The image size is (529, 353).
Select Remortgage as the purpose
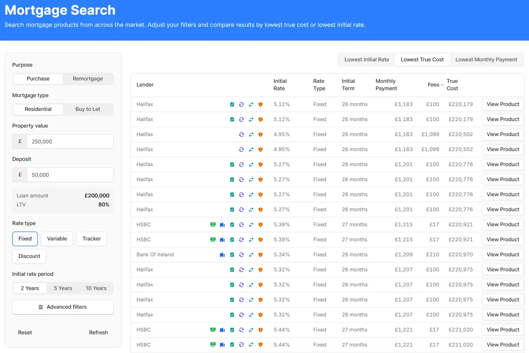tap(88, 79)
